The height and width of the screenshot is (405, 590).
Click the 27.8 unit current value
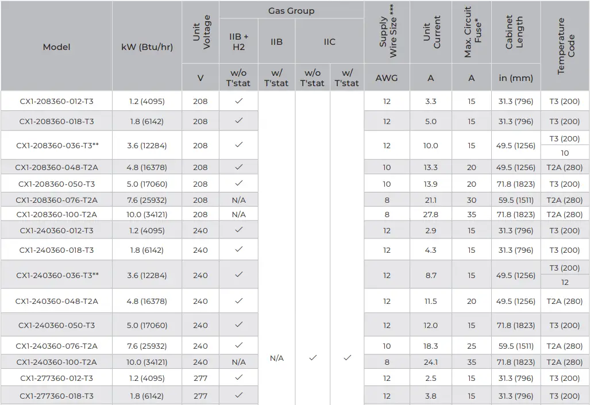[x=430, y=214]
